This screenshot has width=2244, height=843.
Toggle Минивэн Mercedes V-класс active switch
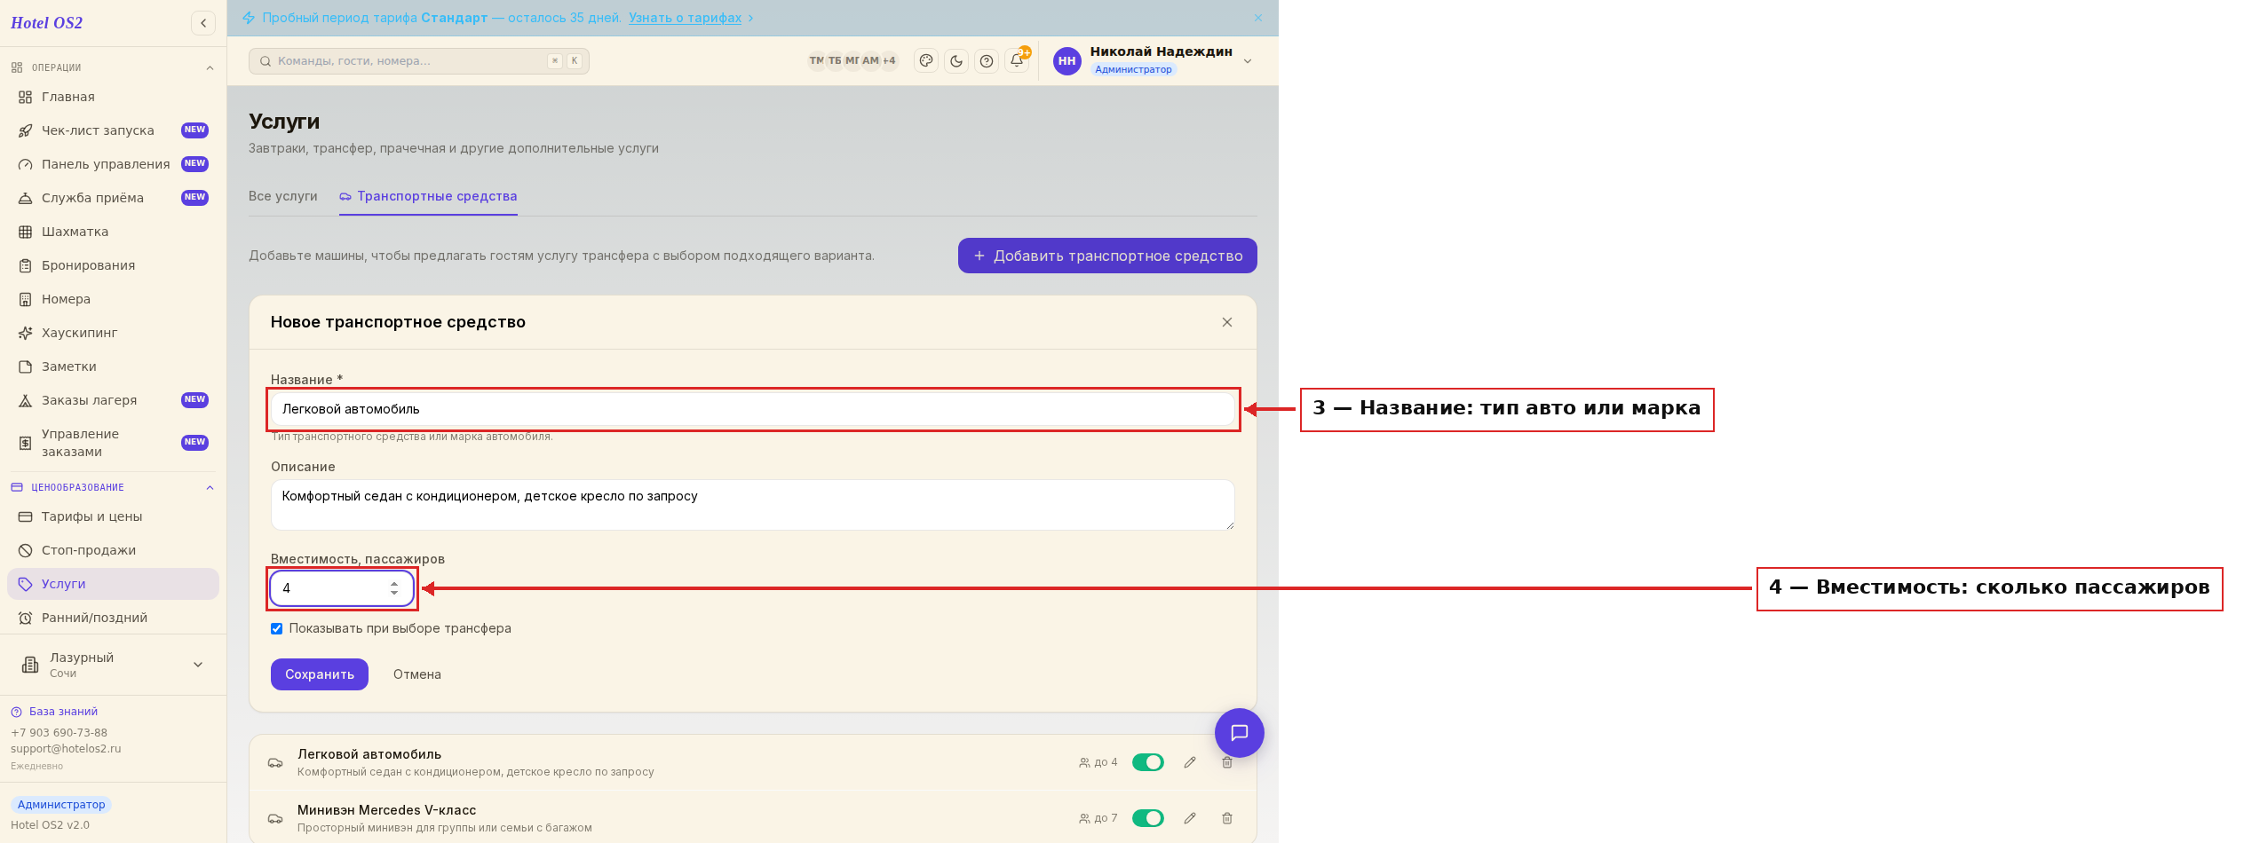click(1147, 818)
